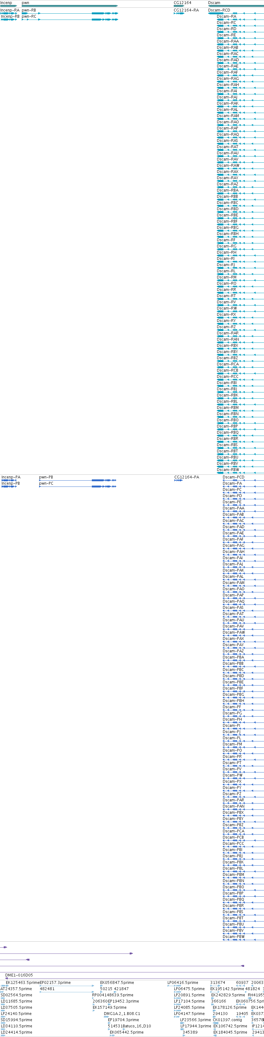The width and height of the screenshot is (264, 1037).
Task: Click transcript Dscam-RBW
Action: 228,470
